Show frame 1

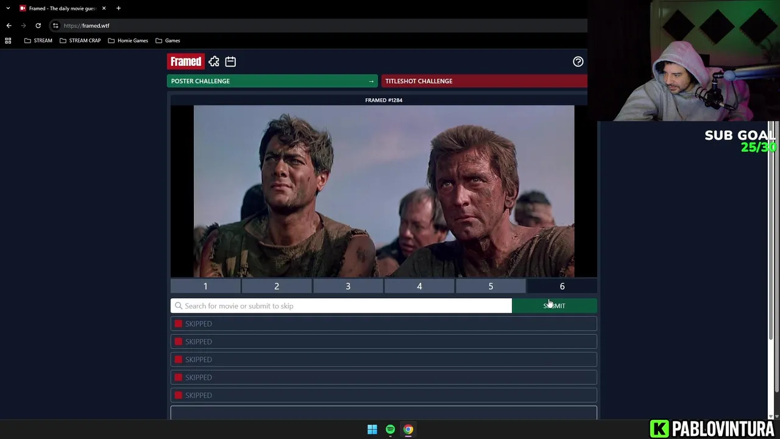[x=205, y=286]
